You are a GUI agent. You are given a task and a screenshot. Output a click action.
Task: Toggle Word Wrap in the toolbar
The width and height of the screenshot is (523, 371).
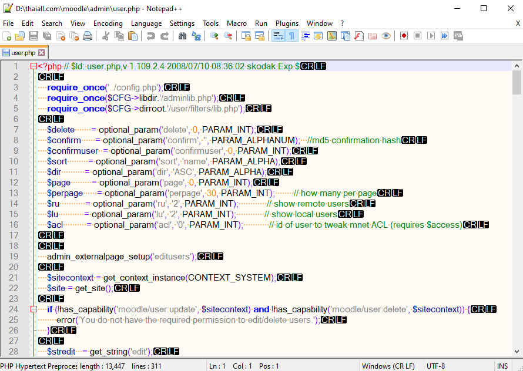point(278,36)
